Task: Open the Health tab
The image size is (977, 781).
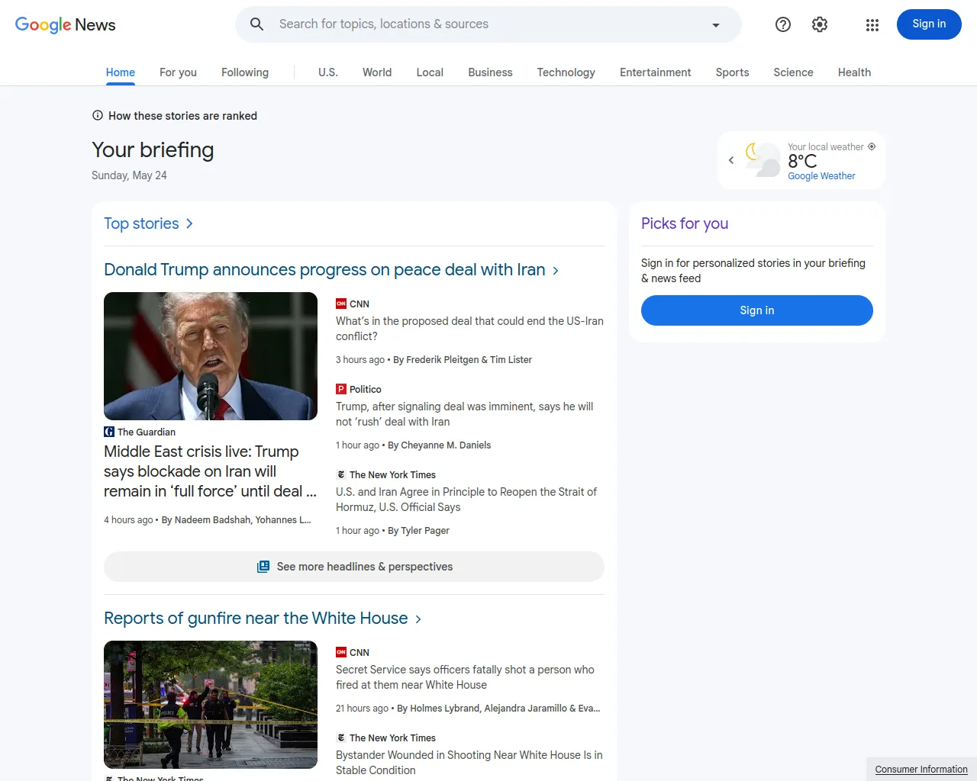Action: coord(855,72)
